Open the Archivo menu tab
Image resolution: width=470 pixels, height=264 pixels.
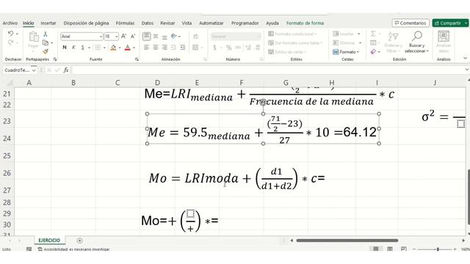tap(10, 23)
